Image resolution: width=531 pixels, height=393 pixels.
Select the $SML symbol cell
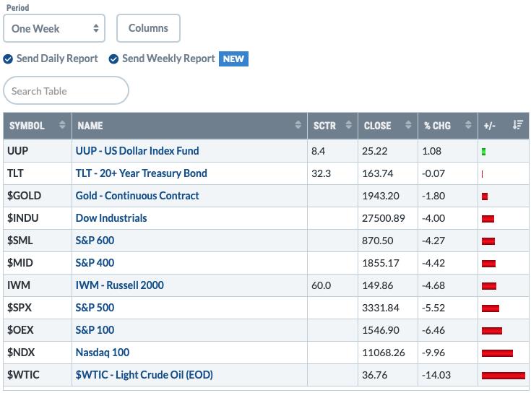[x=38, y=241]
